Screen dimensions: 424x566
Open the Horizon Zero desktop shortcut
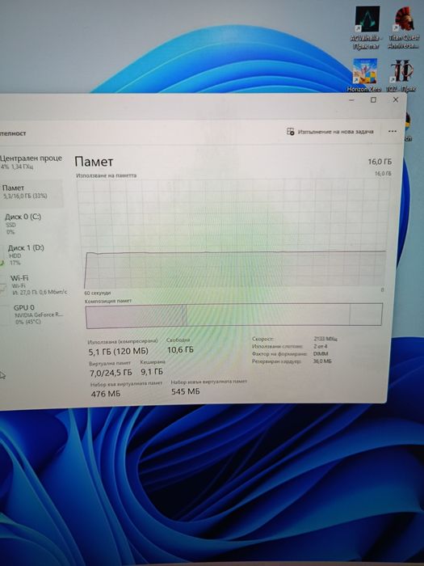364,75
